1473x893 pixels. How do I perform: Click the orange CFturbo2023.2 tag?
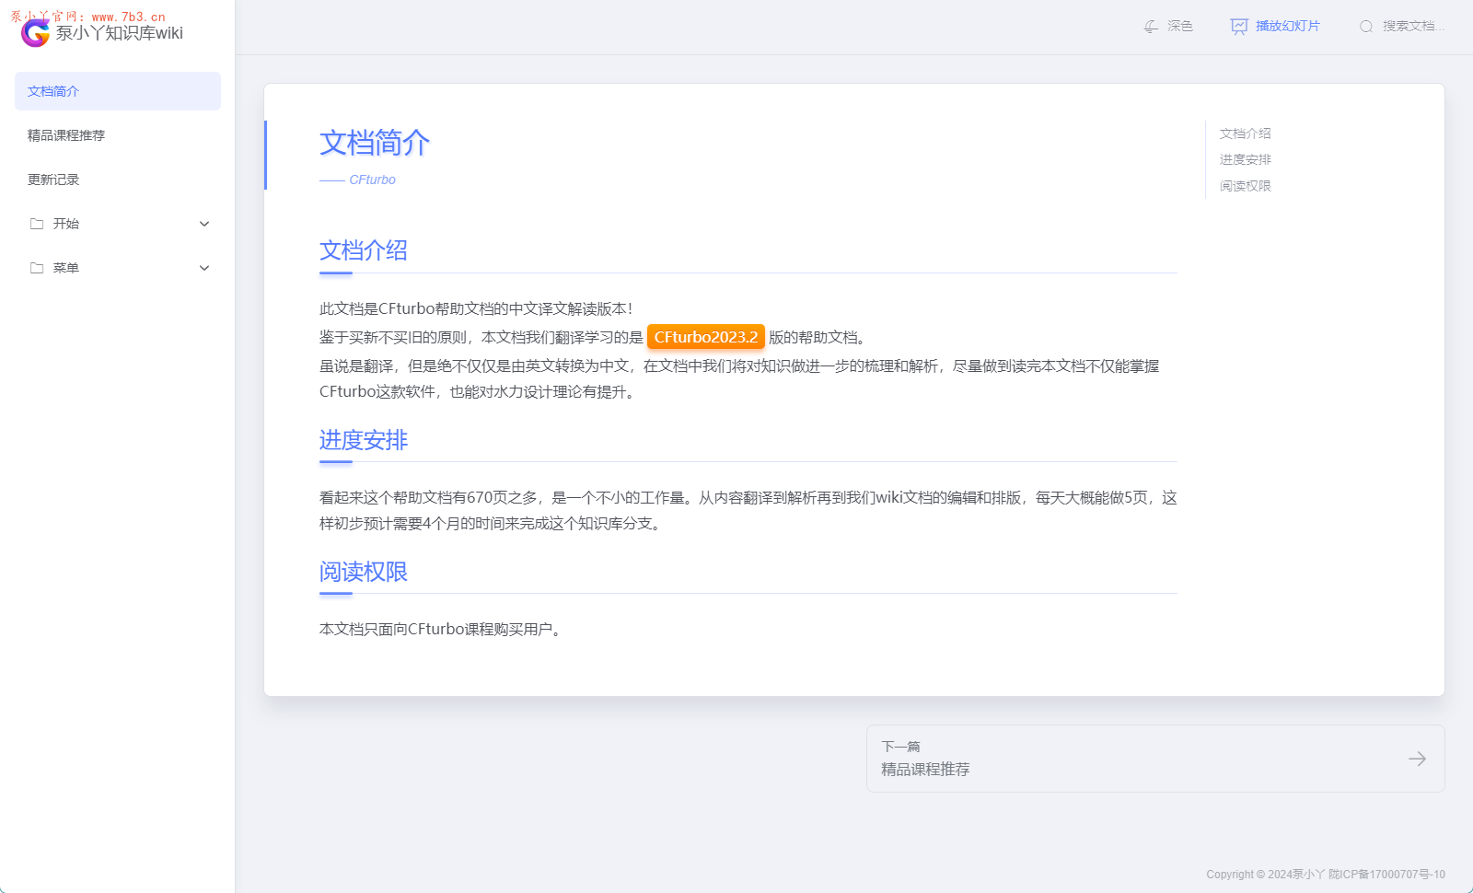click(x=706, y=337)
